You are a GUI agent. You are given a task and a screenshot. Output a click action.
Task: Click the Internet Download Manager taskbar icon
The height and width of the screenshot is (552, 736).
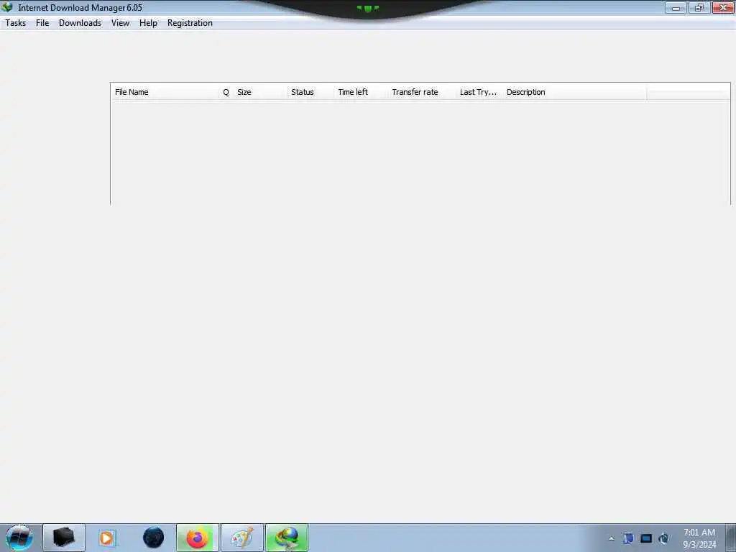pos(287,538)
